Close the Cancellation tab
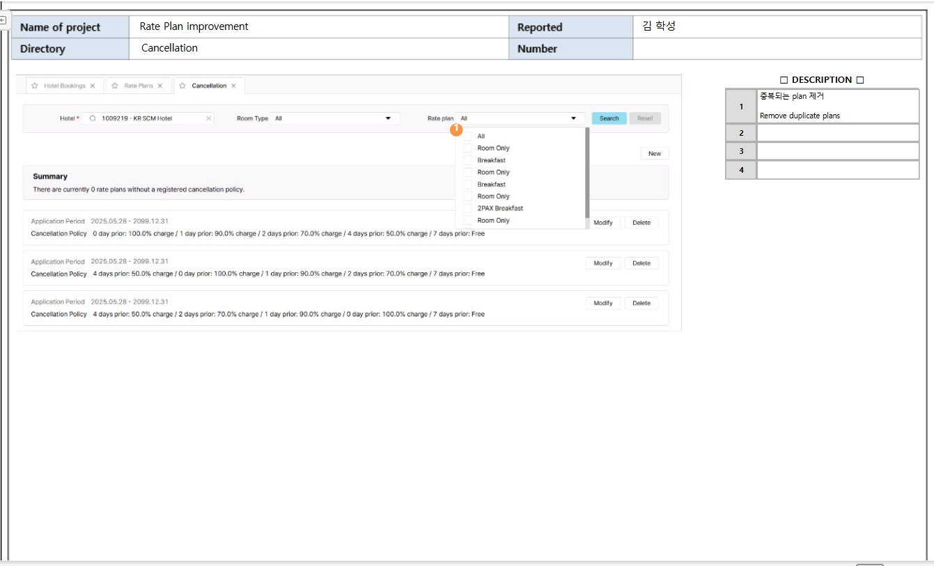 coord(233,86)
